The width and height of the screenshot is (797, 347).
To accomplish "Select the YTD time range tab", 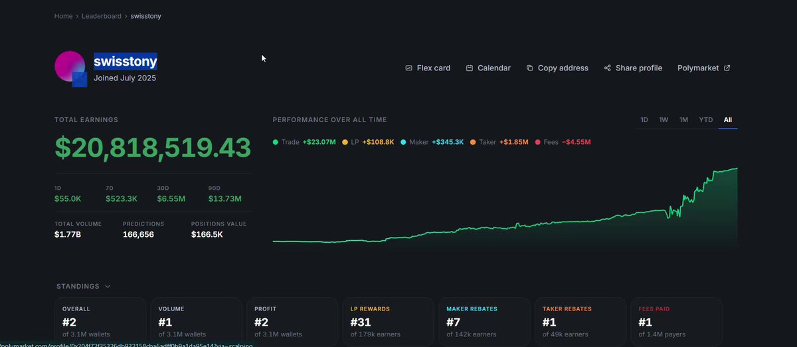I will pos(706,120).
